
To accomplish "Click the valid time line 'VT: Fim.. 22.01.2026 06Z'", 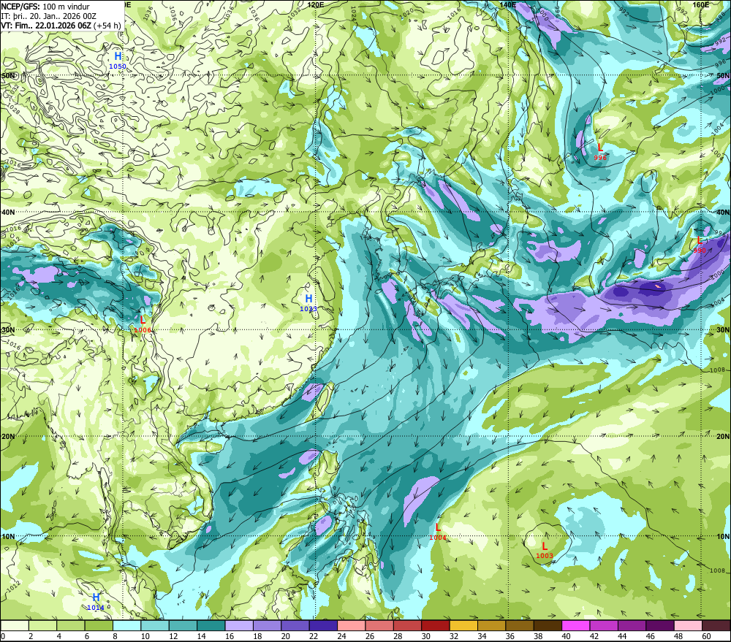I will coord(46,26).
